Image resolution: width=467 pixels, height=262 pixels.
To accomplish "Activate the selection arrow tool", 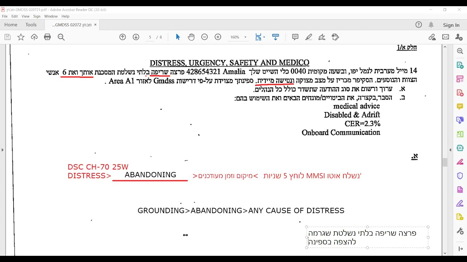I will (178, 37).
